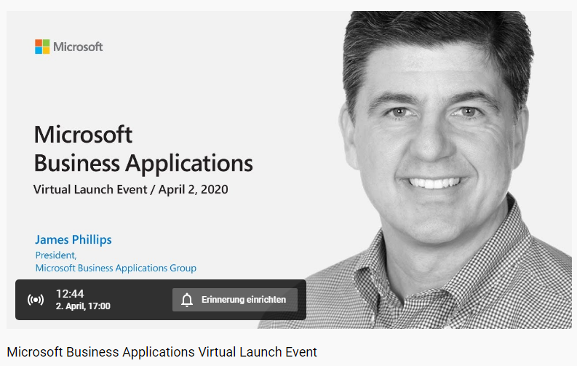This screenshot has height=366, width=577.
Task: Click the '2. April, 17:00' scheduled time
Action: pos(83,306)
